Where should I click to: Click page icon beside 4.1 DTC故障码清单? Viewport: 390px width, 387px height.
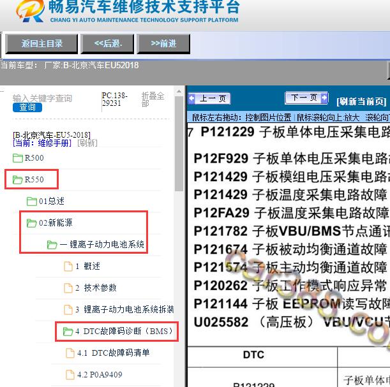coord(70,353)
